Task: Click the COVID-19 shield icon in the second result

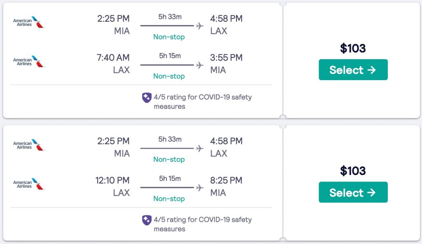Action: (147, 220)
